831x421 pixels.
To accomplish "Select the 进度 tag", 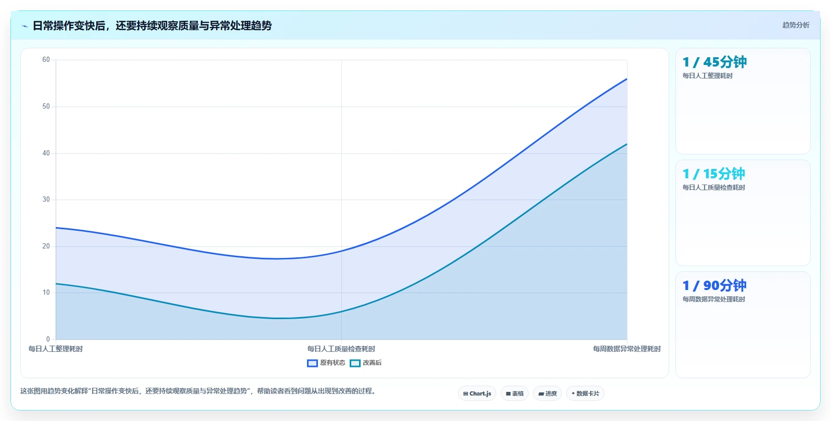I will [547, 393].
